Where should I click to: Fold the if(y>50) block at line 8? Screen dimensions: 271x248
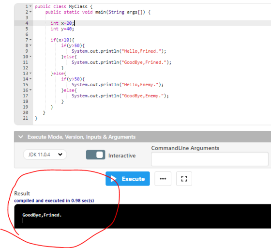(30, 46)
